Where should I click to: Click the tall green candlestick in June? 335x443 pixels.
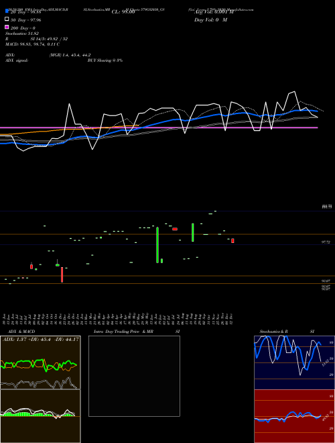tap(157, 245)
